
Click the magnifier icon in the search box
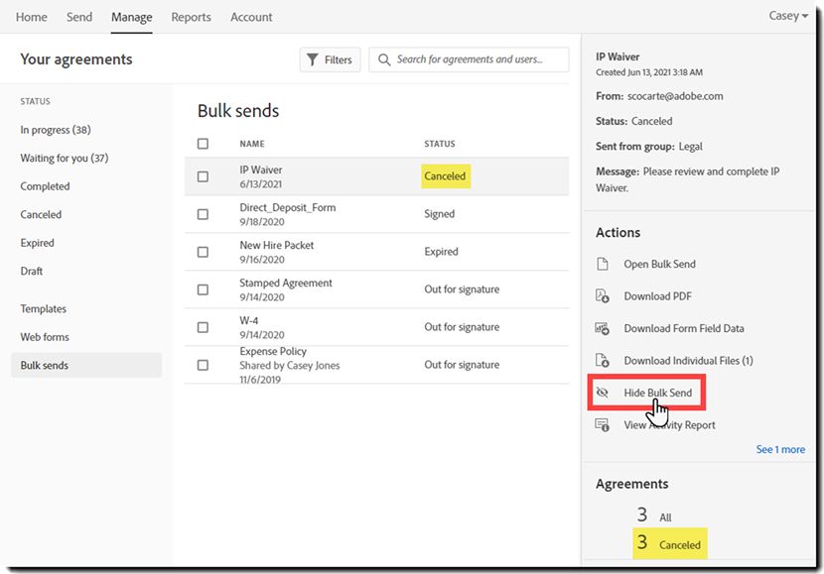coord(383,59)
